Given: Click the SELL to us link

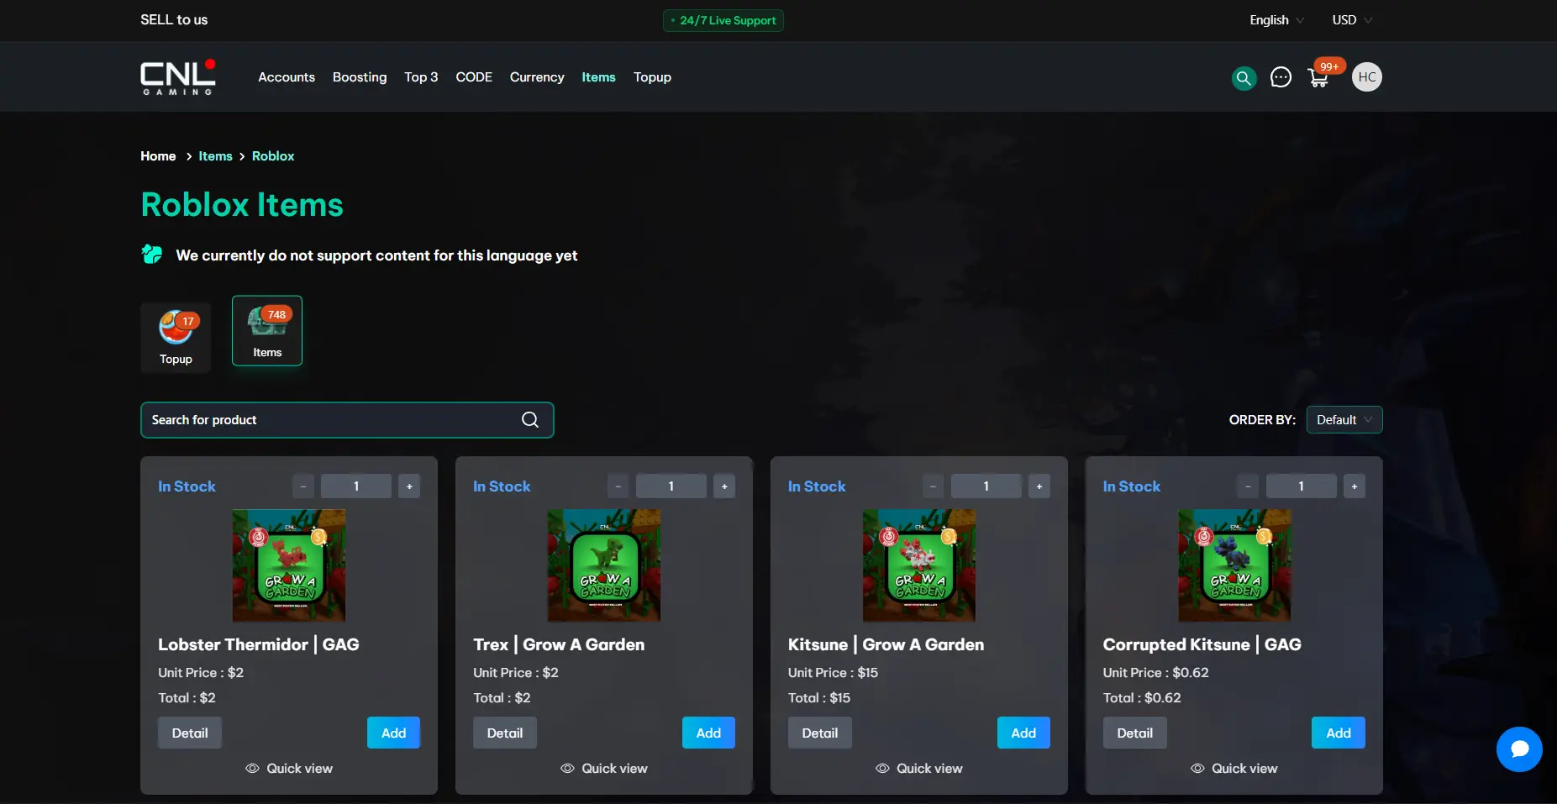Looking at the screenshot, I should (174, 20).
